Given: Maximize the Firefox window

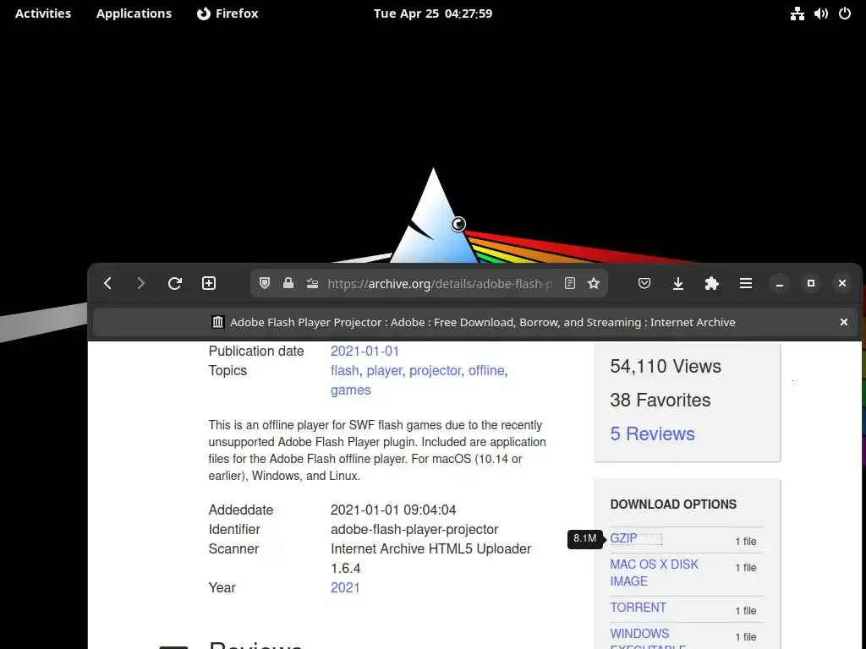Looking at the screenshot, I should 811,284.
